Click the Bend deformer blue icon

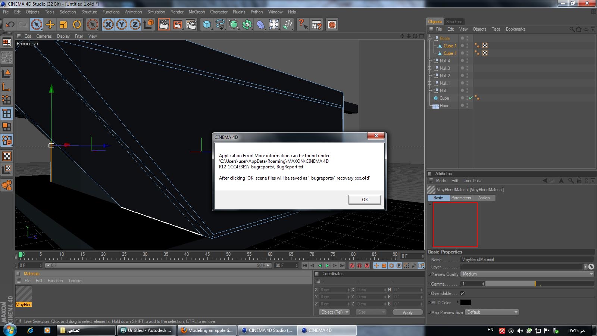pos(260,25)
